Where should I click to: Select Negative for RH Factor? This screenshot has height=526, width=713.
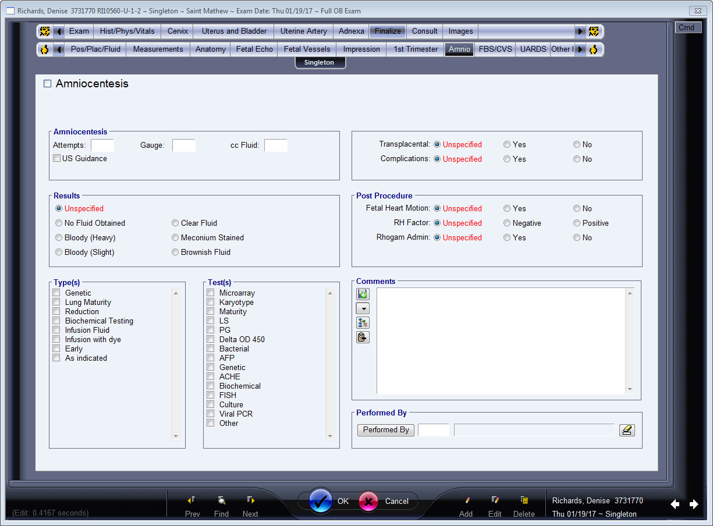tap(507, 223)
